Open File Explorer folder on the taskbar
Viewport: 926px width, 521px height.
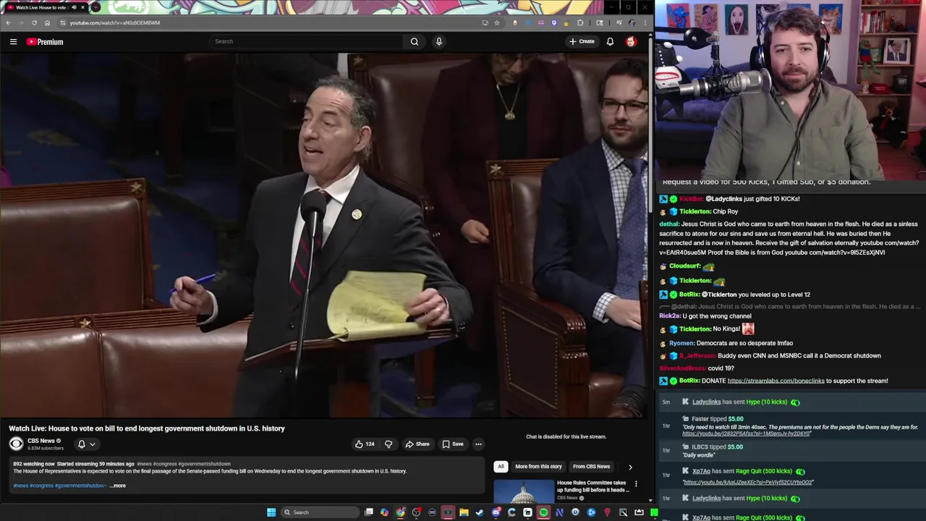coord(464,512)
